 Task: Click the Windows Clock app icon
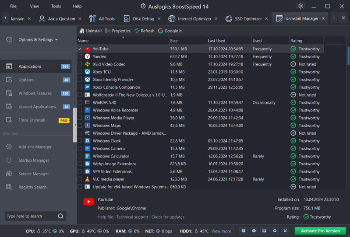coord(87,141)
